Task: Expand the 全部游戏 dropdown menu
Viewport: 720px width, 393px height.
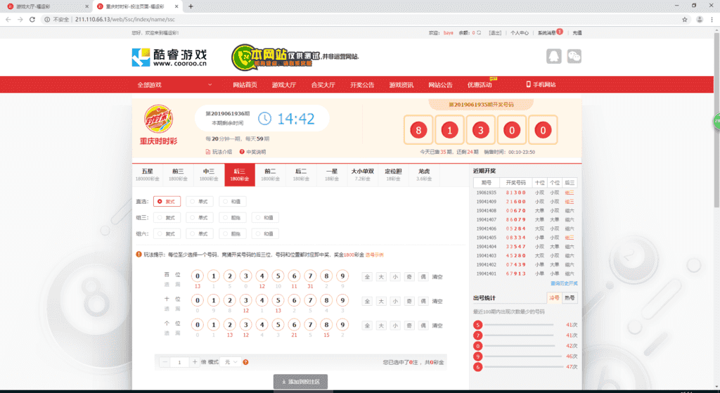Action: tap(174, 85)
